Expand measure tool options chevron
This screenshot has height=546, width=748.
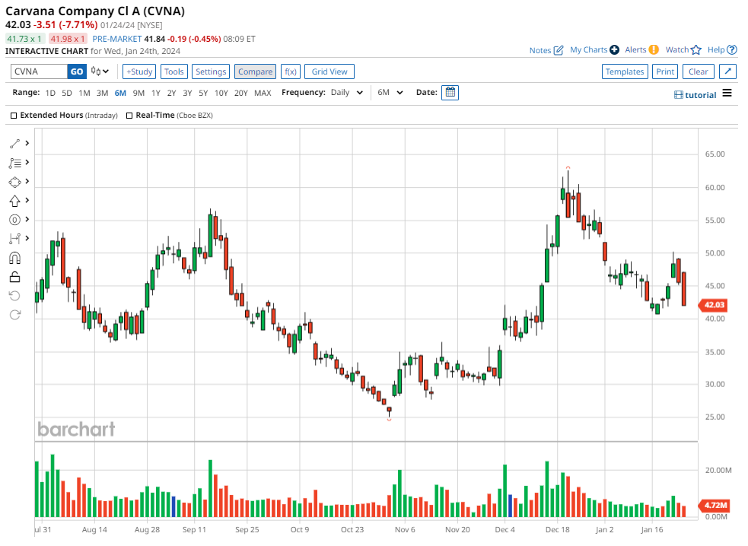(x=27, y=238)
